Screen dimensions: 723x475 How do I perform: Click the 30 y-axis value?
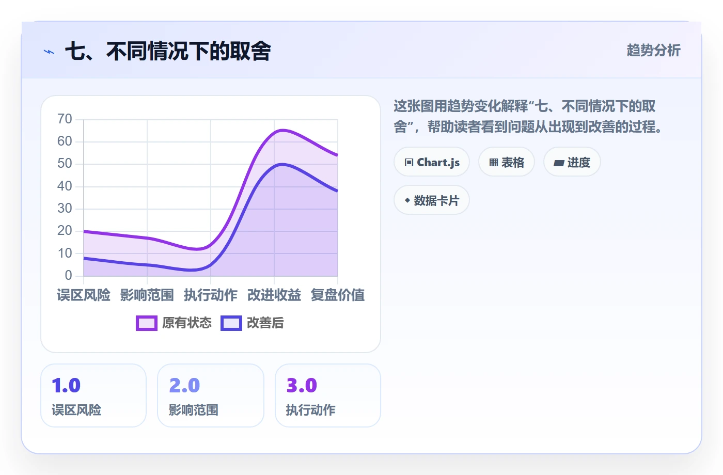click(65, 209)
